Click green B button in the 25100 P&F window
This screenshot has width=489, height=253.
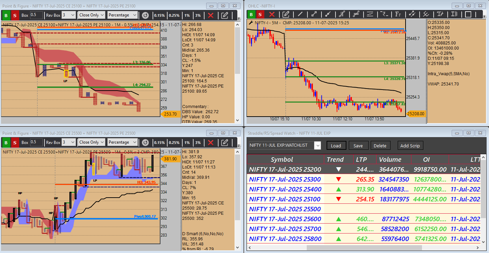click(6, 15)
